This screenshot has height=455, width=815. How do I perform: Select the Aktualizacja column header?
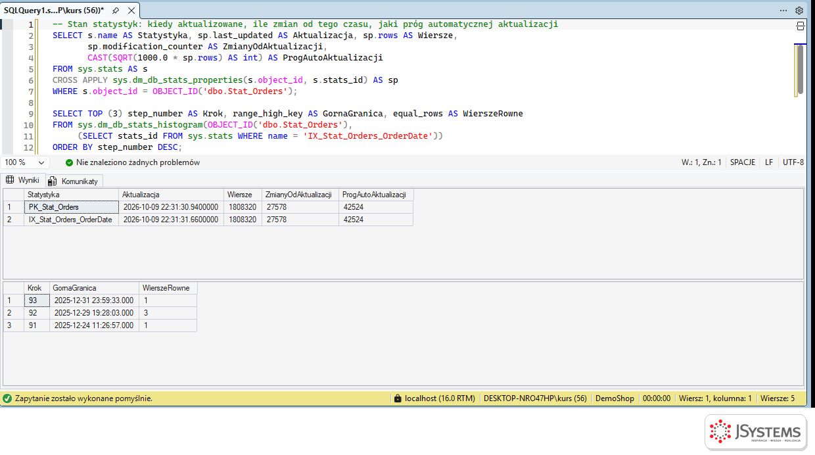171,195
